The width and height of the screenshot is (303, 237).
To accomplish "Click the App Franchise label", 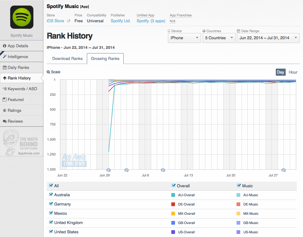I will click(181, 15).
